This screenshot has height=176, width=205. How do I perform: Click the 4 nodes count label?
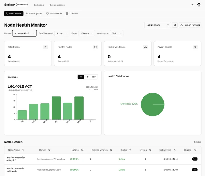click(x=197, y=142)
